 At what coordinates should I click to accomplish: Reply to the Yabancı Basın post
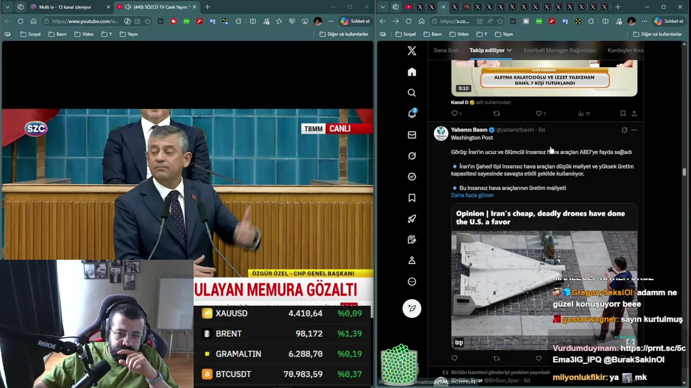click(455, 358)
